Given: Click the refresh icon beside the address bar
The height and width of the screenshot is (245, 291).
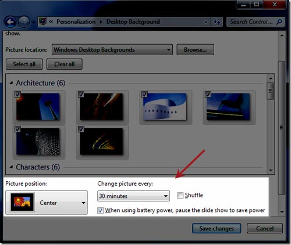Looking at the screenshot, I should pos(217,21).
